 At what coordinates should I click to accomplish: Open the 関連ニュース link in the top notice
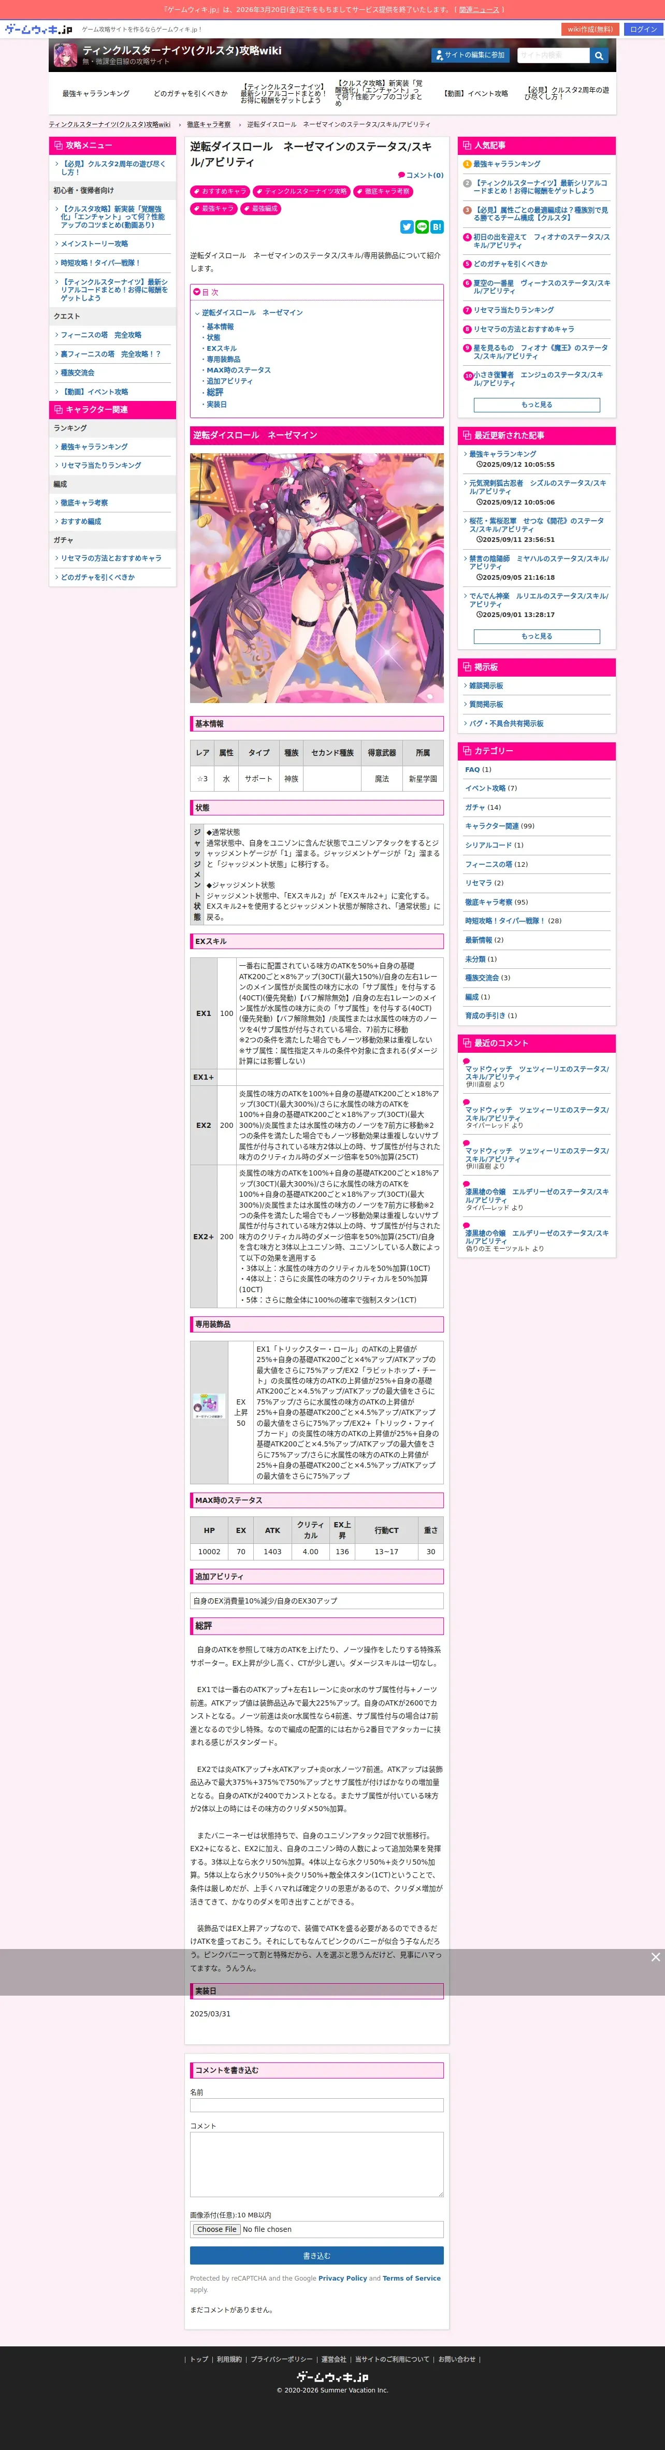[479, 9]
